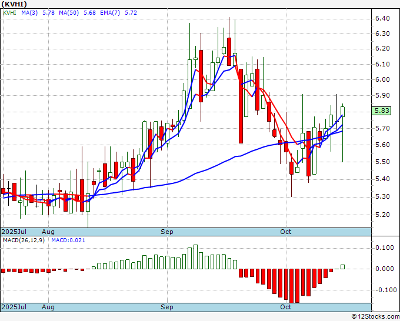Screen dimensions: 400x321
Task: Click the 0.100 MACD axis label
Action: [x=385, y=248]
